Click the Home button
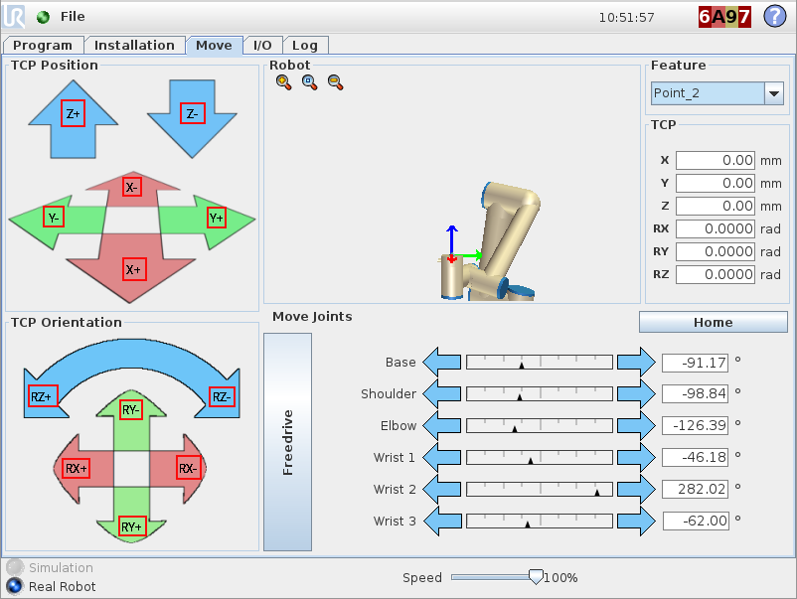Image resolution: width=797 pixels, height=599 pixels. 713,322
